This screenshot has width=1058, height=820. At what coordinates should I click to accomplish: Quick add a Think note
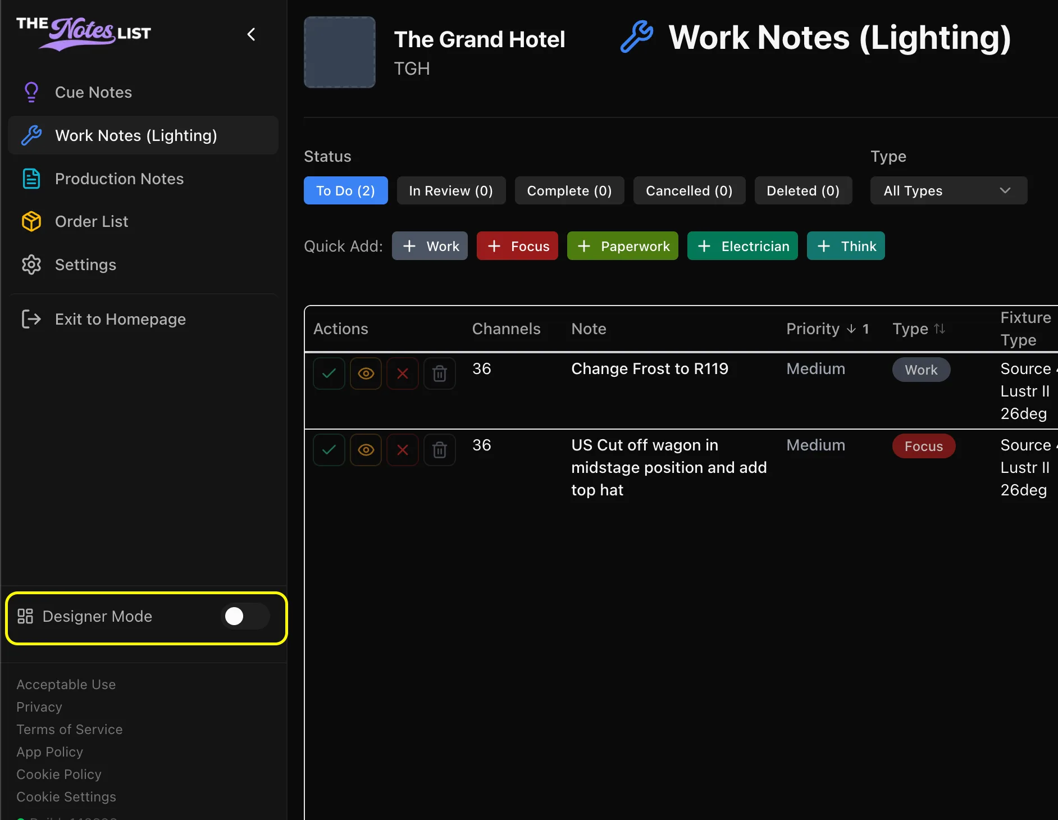[846, 246]
